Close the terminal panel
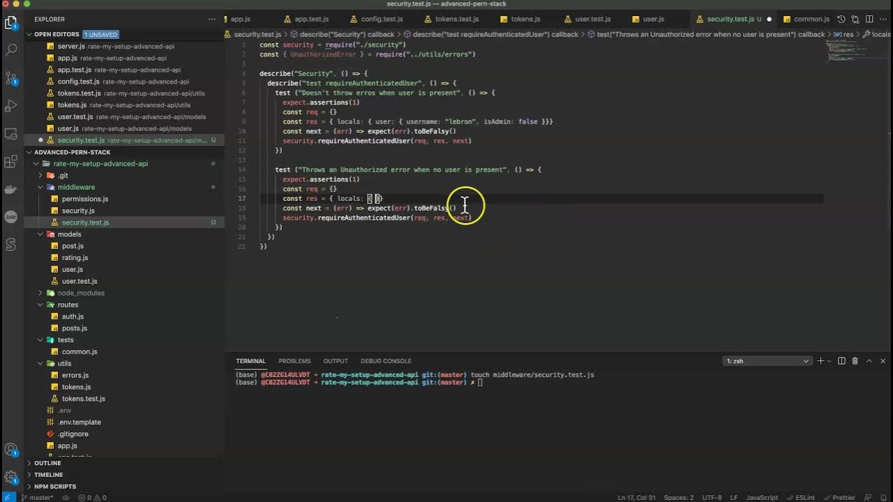The height and width of the screenshot is (502, 893). pos(883,361)
